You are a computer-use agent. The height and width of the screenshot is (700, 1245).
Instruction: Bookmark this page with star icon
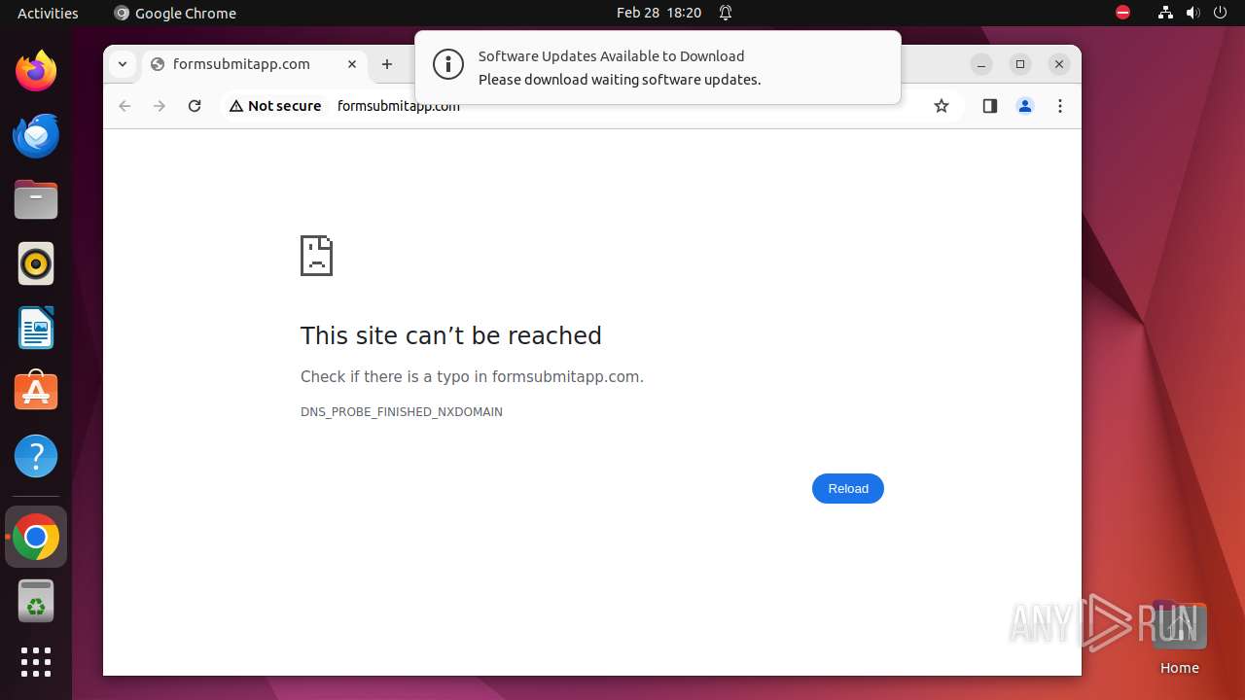(942, 106)
